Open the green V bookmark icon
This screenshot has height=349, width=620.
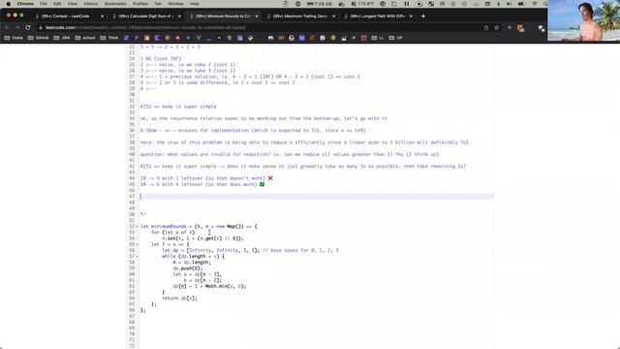point(199,38)
